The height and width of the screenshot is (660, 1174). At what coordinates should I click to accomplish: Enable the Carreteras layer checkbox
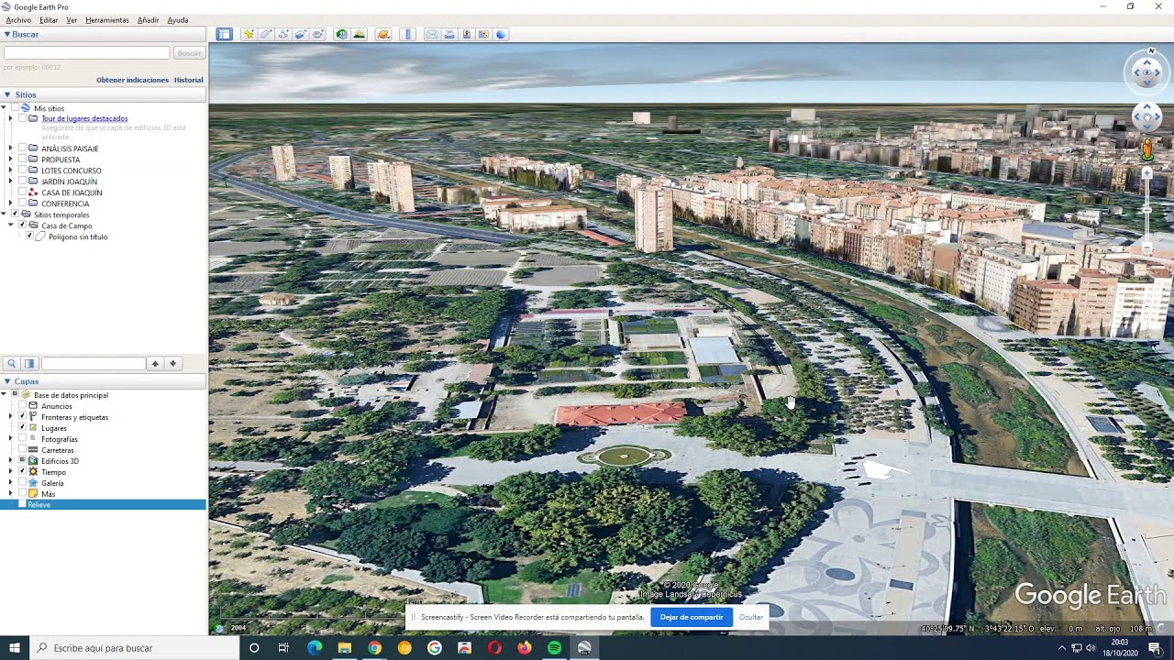click(x=22, y=450)
